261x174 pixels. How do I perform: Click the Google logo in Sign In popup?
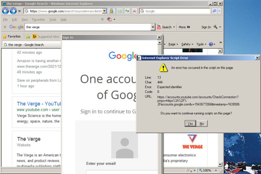pos(123,56)
